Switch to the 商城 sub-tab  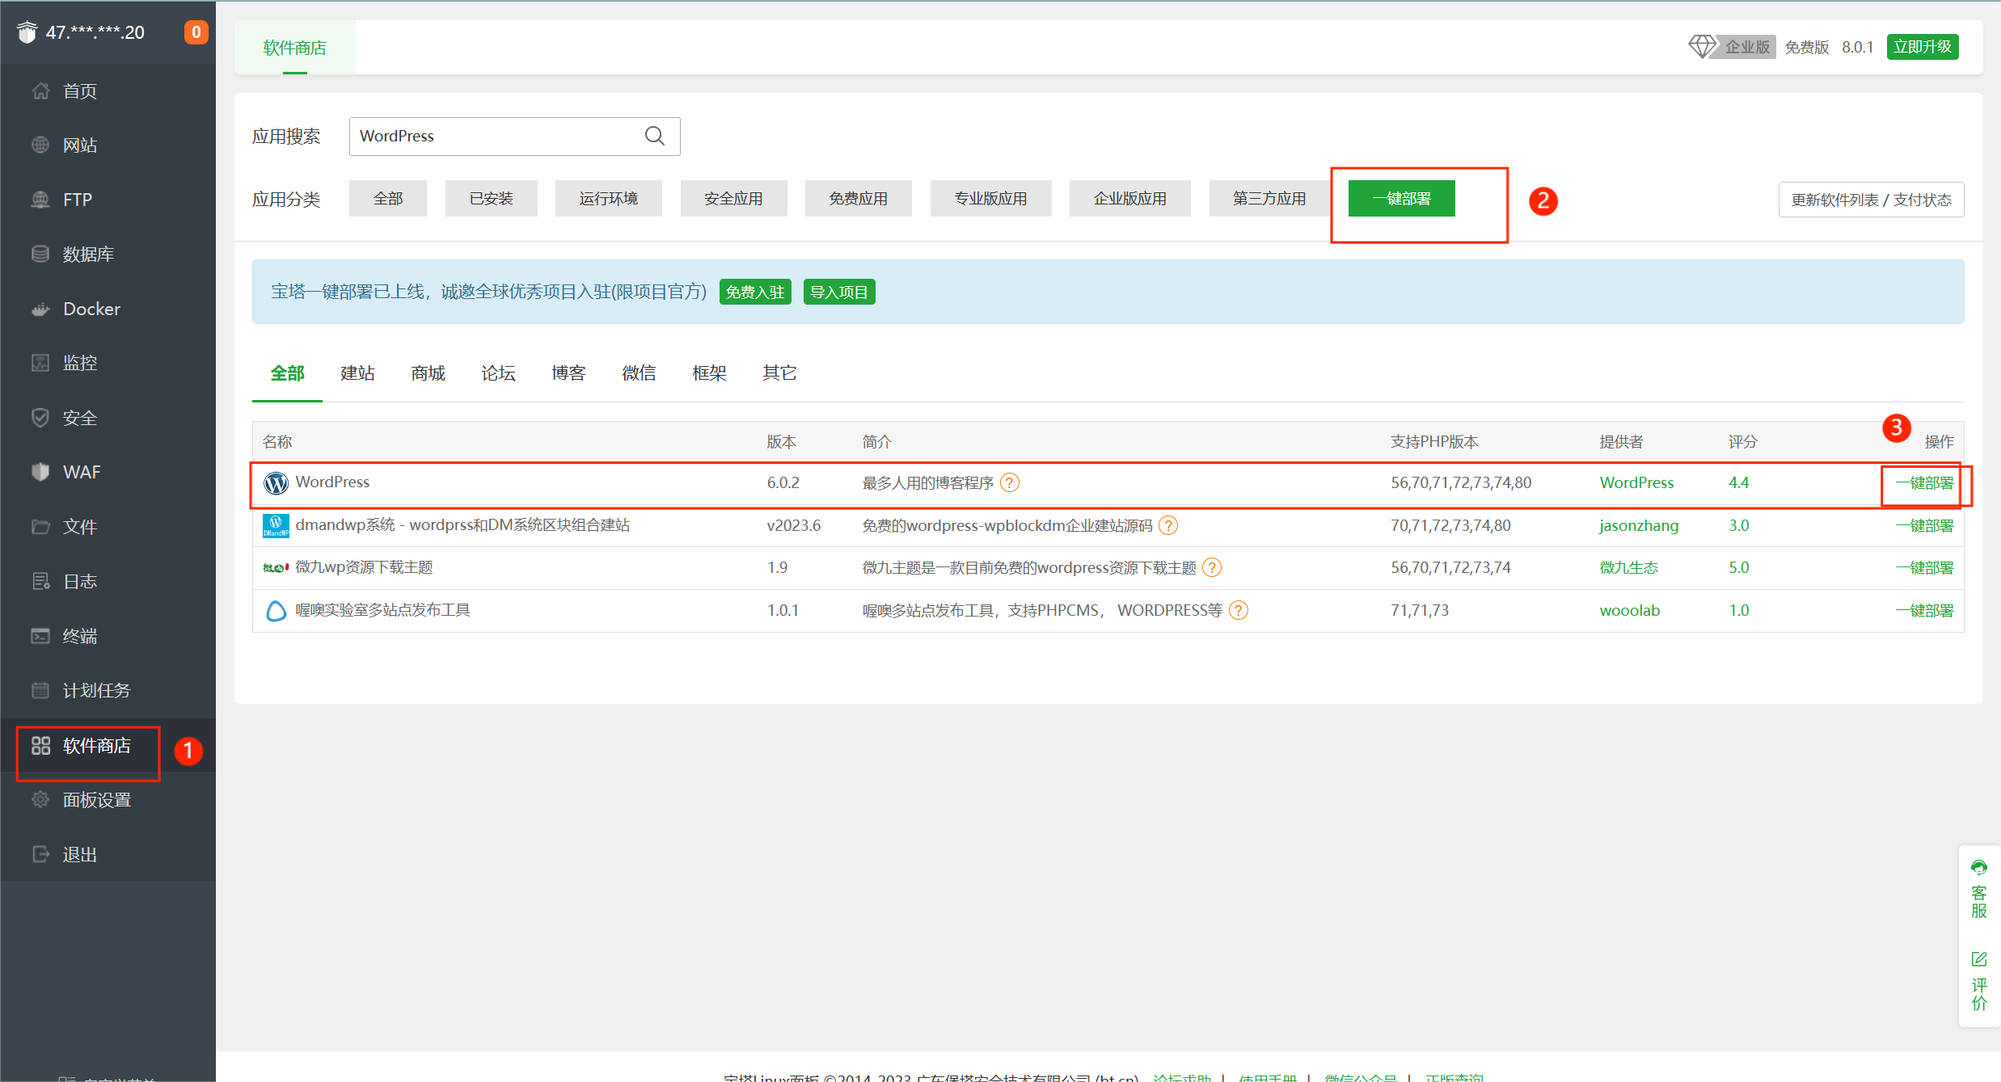(428, 373)
